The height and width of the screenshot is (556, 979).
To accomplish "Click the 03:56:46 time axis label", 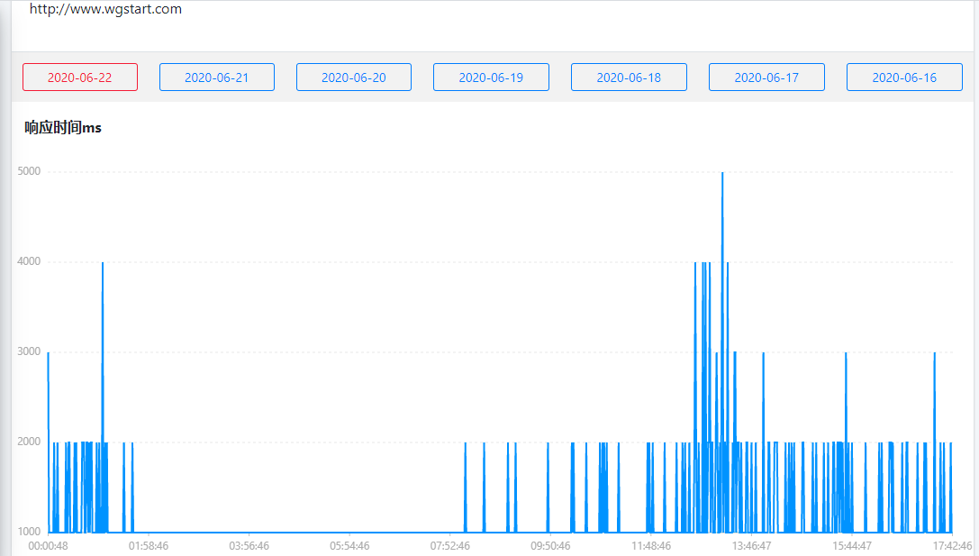I will (x=249, y=545).
